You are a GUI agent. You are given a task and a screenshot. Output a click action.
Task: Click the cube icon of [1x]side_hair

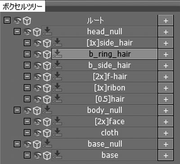[x=47, y=43]
